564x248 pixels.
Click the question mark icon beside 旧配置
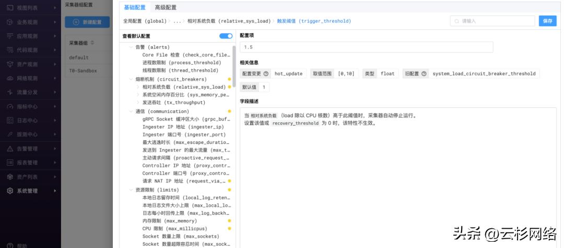424,74
